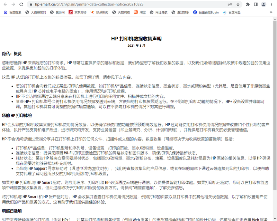Open the 大白菜官网 bookmark
This screenshot has height=221, width=277.
tap(35, 12)
